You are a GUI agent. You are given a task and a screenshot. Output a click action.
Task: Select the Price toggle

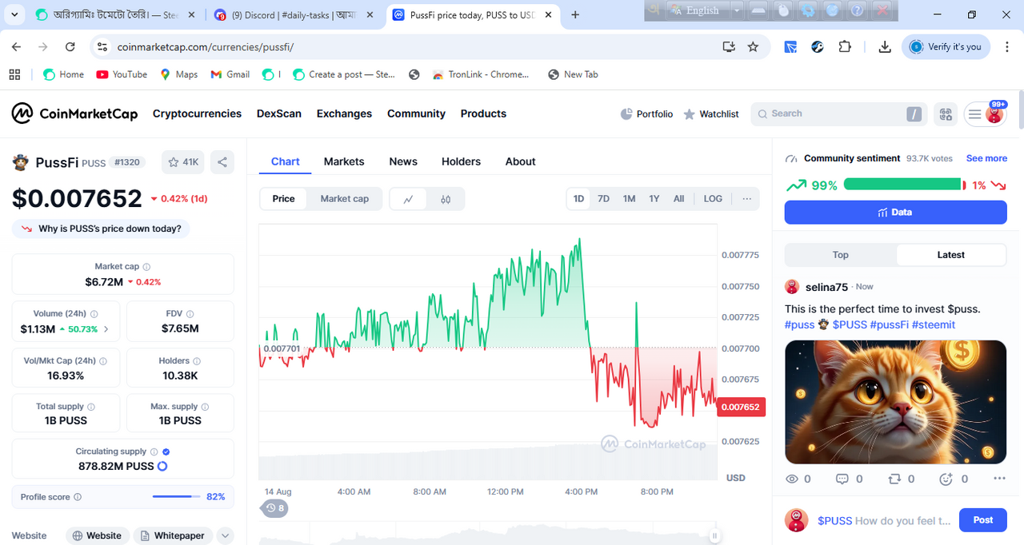pyautogui.click(x=283, y=199)
